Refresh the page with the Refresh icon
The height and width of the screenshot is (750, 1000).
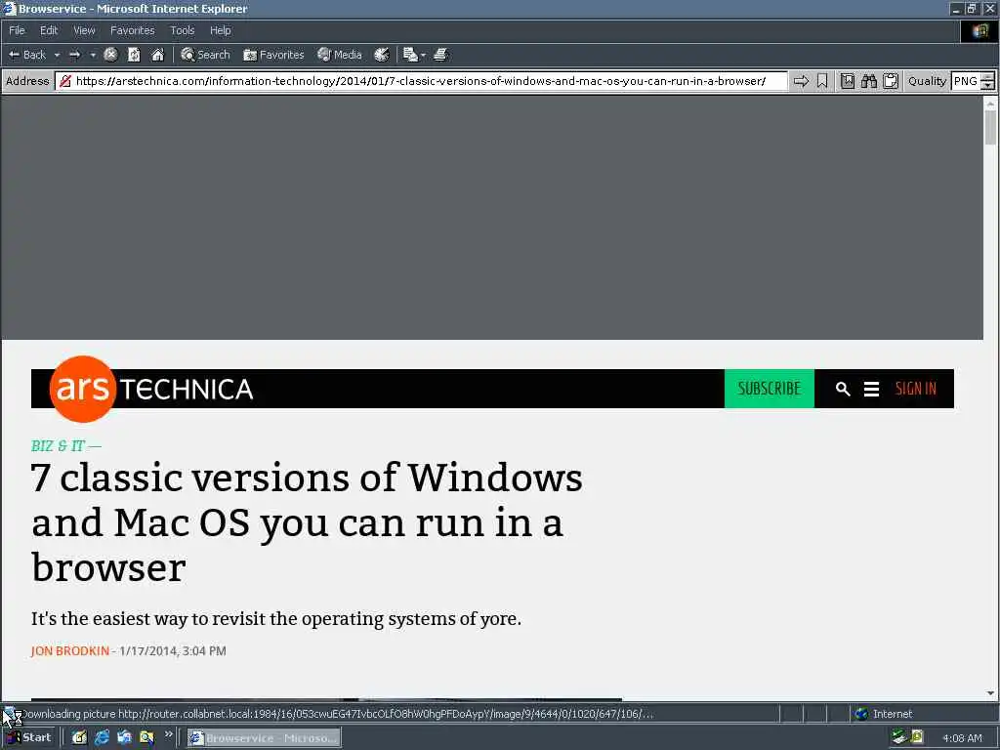(134, 55)
